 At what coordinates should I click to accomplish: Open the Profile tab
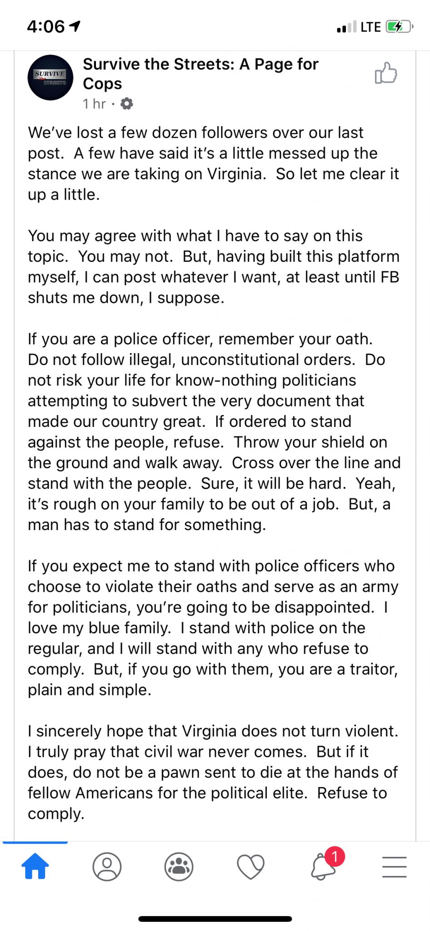107,866
